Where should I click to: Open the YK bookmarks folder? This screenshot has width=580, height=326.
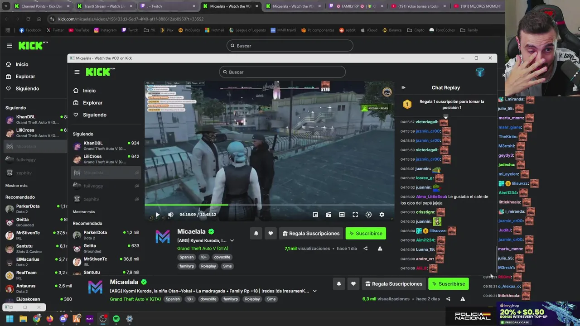click(149, 30)
